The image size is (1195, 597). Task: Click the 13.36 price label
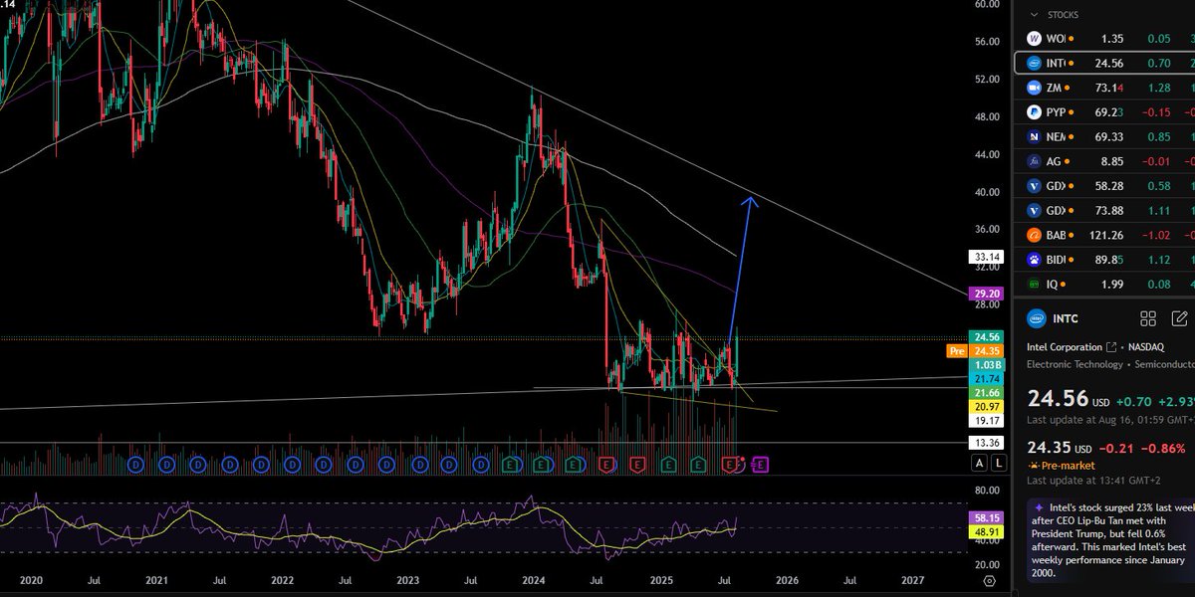985,443
